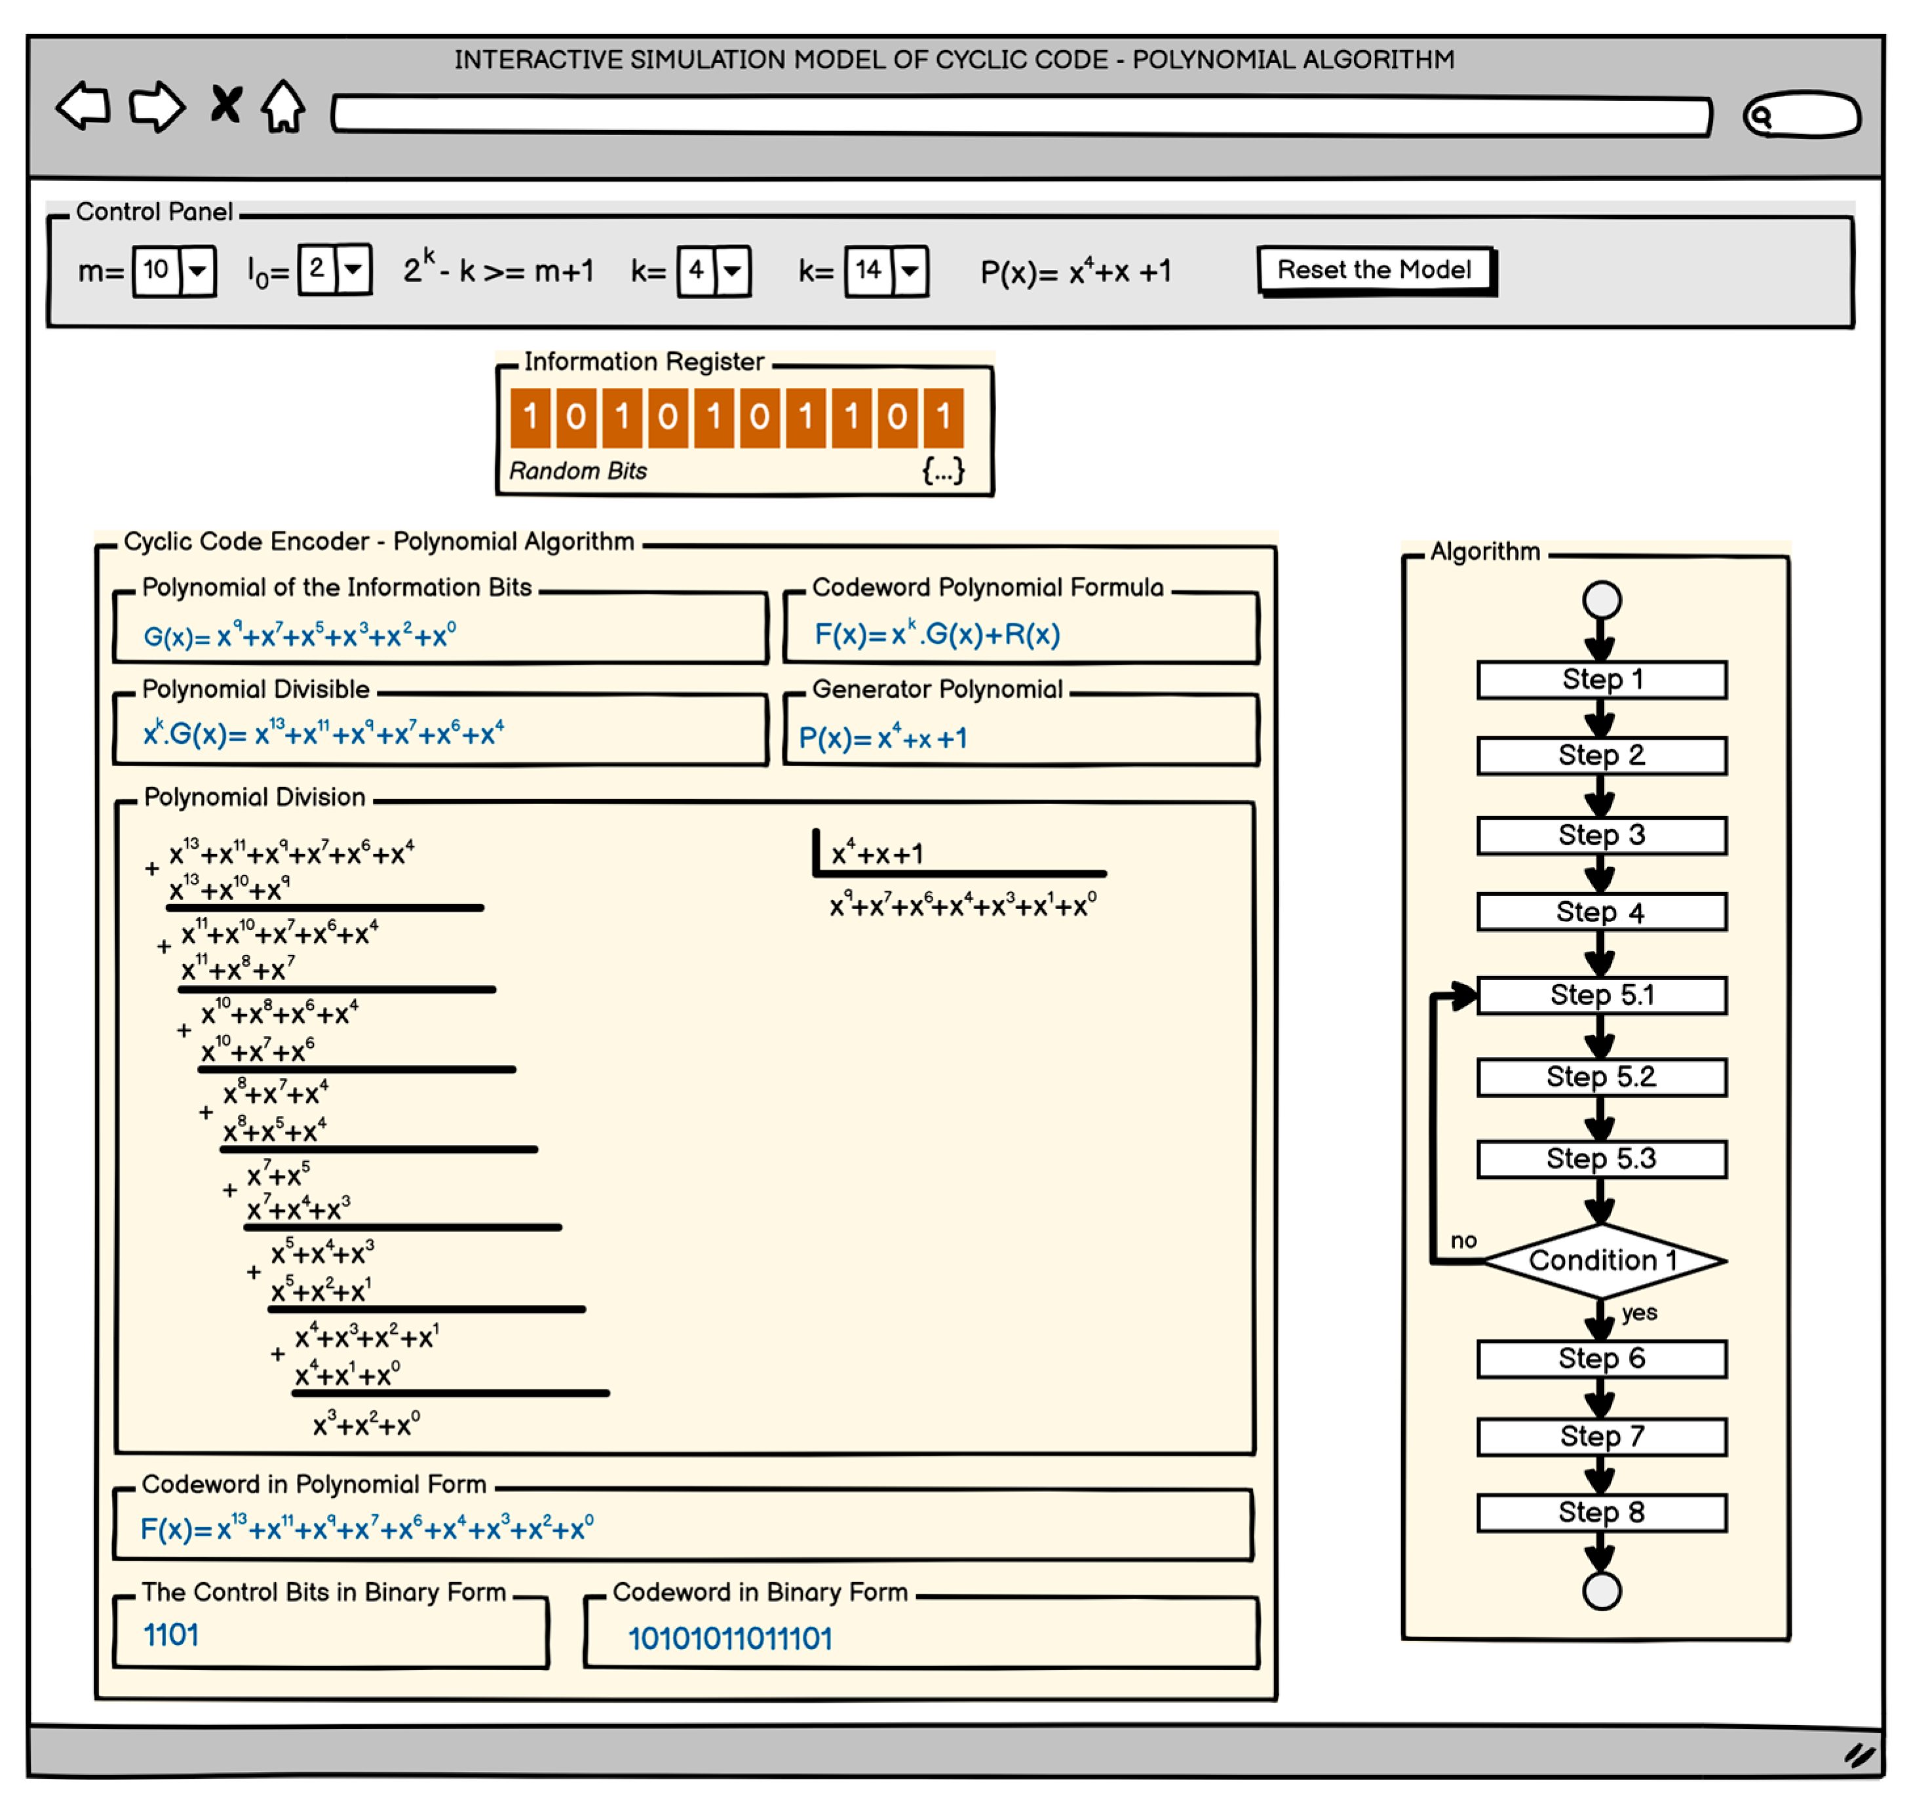Toggle the second information bit showing 0
The image size is (1911, 1805).
(x=575, y=417)
